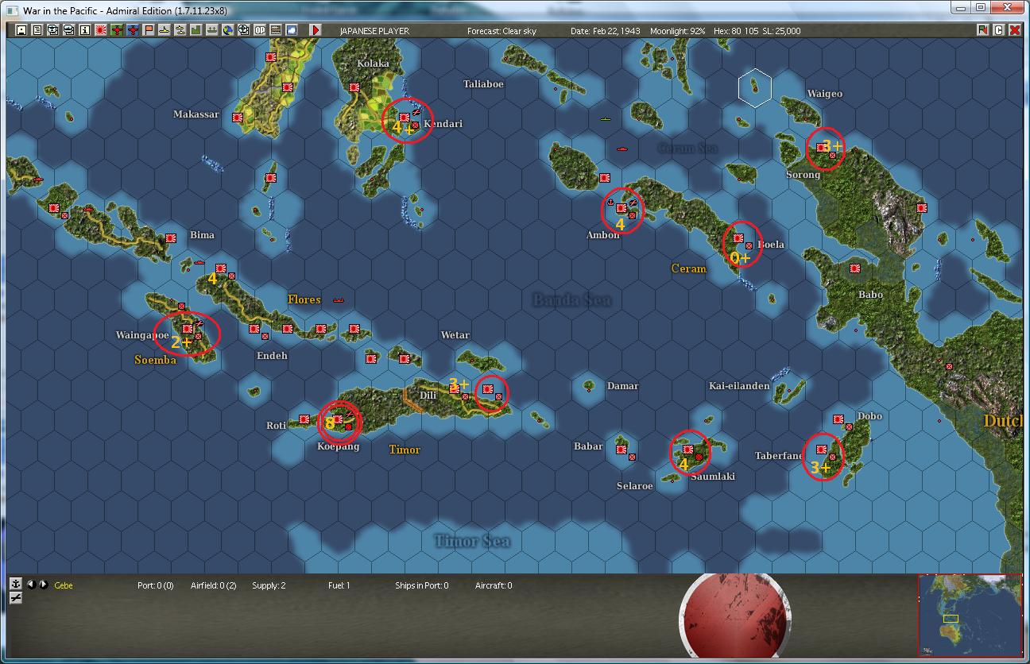Click the 'Aircraft: 0' value
Viewport: 1030px width, 664px height.
pyautogui.click(x=494, y=586)
